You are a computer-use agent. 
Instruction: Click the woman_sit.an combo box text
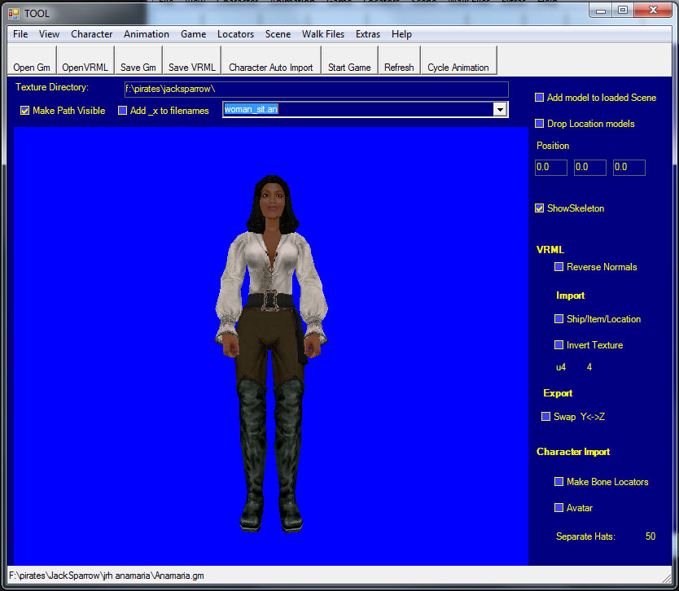251,110
